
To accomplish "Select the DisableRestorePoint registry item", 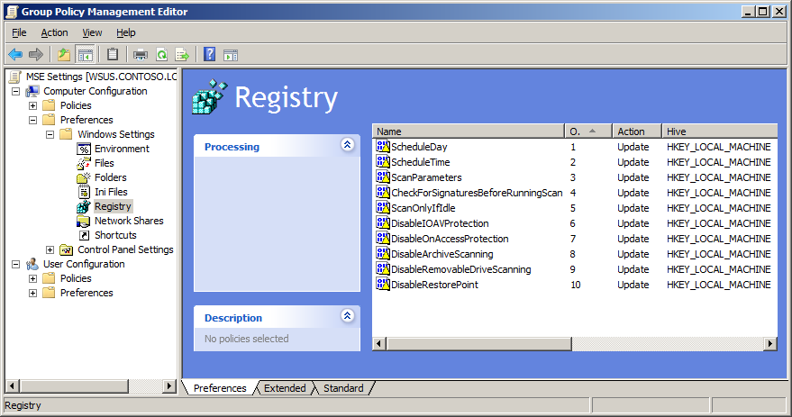I will [x=434, y=285].
